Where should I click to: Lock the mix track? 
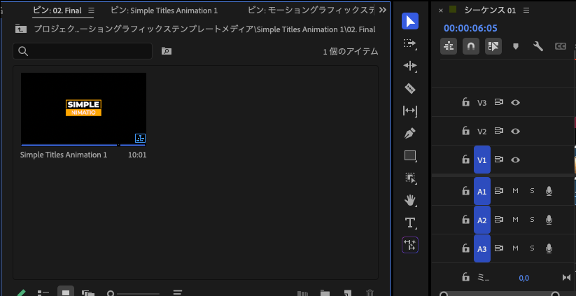point(465,277)
